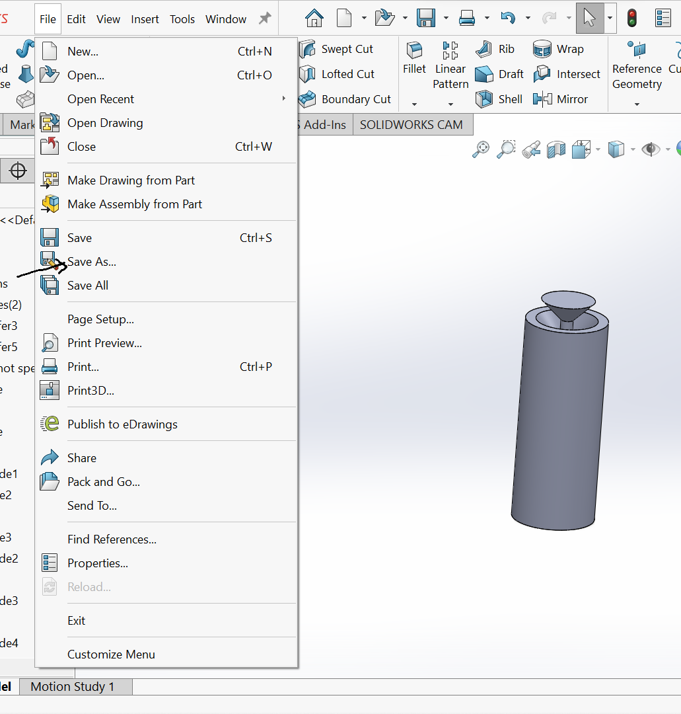Toggle Hide/Show Items eye icon
The width and height of the screenshot is (681, 714).
651,149
